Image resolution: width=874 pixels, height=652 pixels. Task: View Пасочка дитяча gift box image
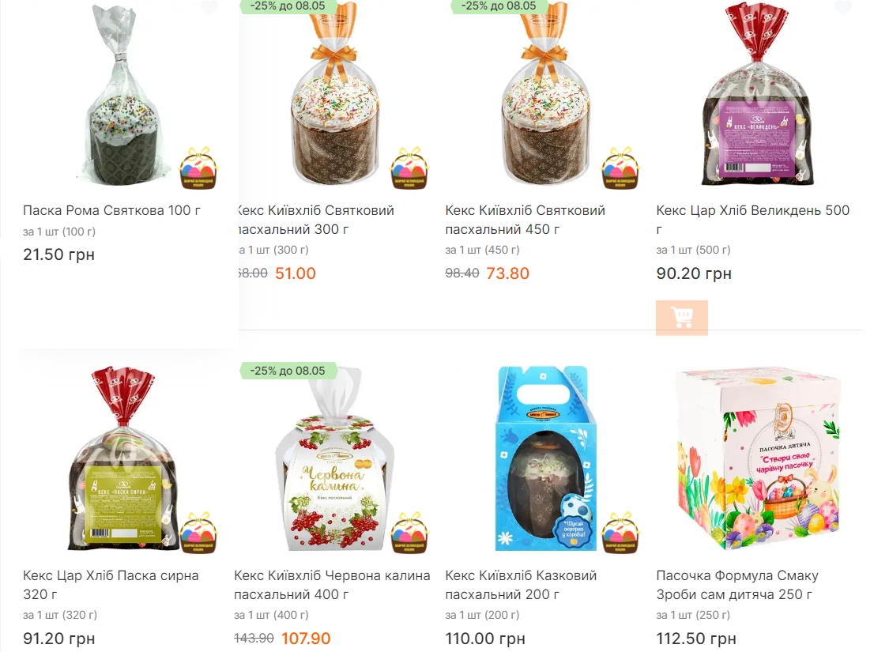pyautogui.click(x=758, y=458)
